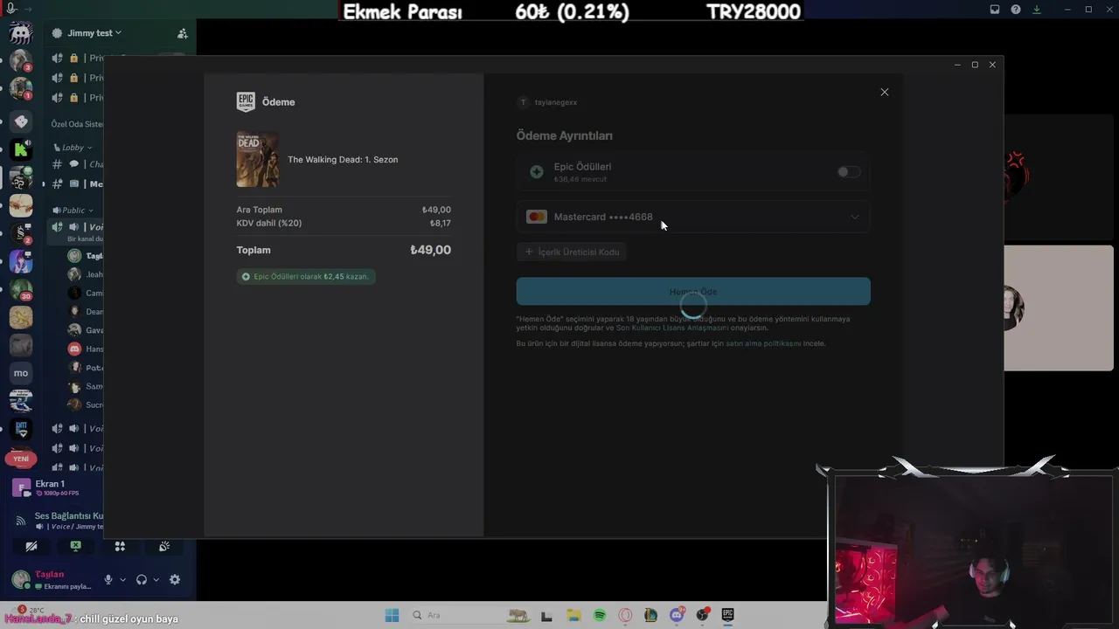Open microphone input options arrow in Discord
This screenshot has width=1119, height=629.
click(x=122, y=579)
